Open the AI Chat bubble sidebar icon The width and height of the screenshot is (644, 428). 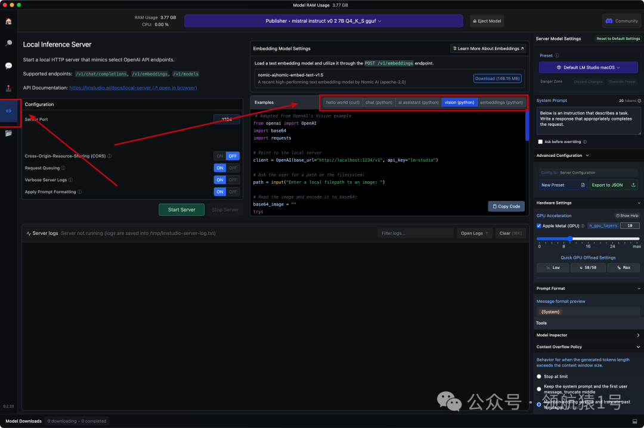pyautogui.click(x=8, y=66)
